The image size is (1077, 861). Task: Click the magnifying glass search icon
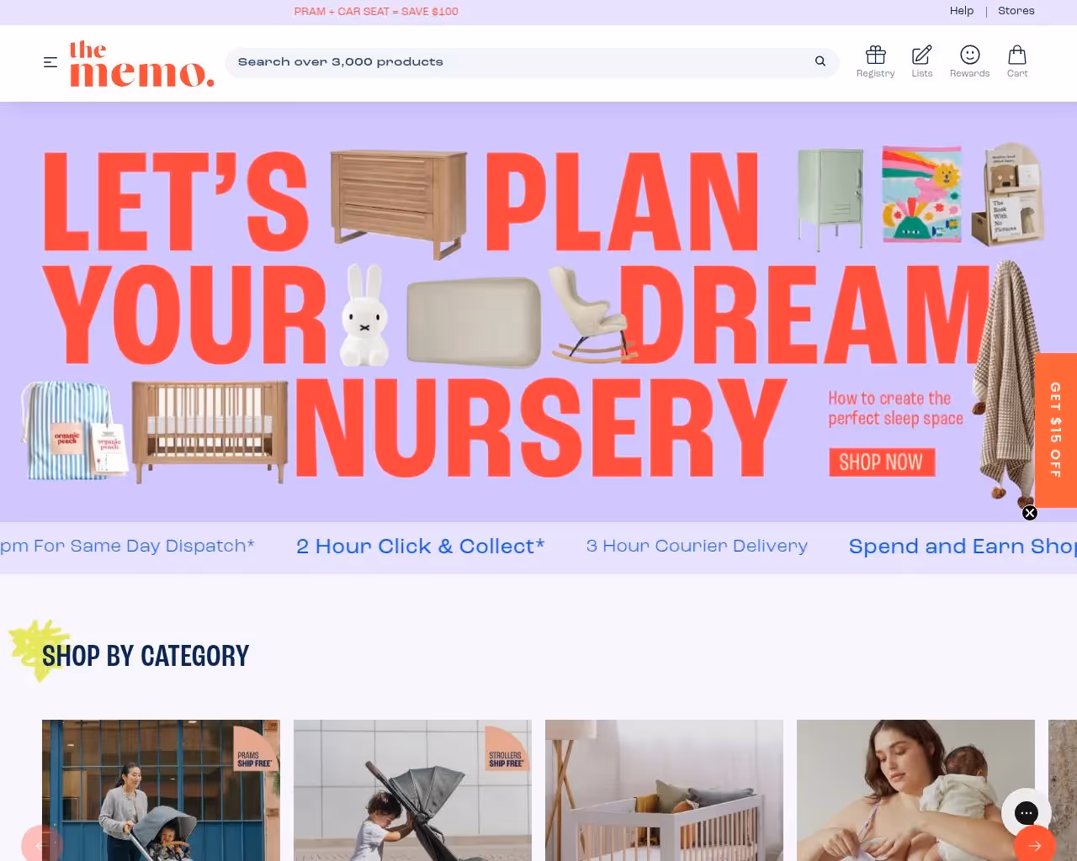820,61
